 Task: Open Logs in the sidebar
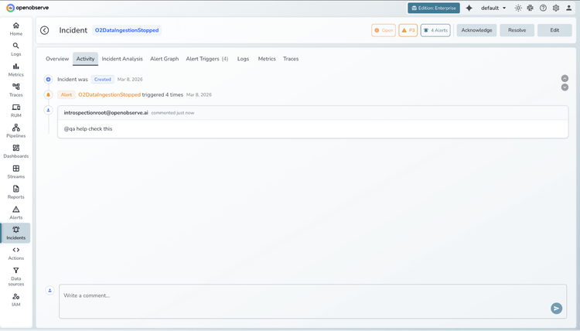pyautogui.click(x=16, y=49)
